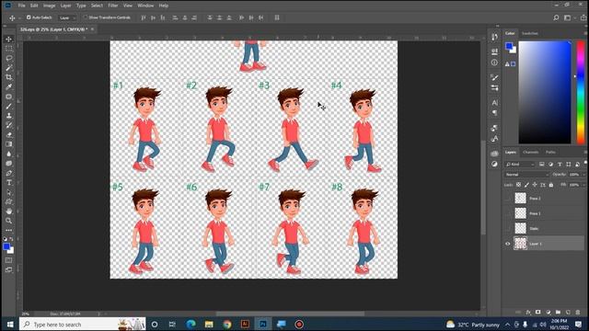Screen dimensions: 589x331
Task: Select the Magic Wand tool
Action: point(8,67)
